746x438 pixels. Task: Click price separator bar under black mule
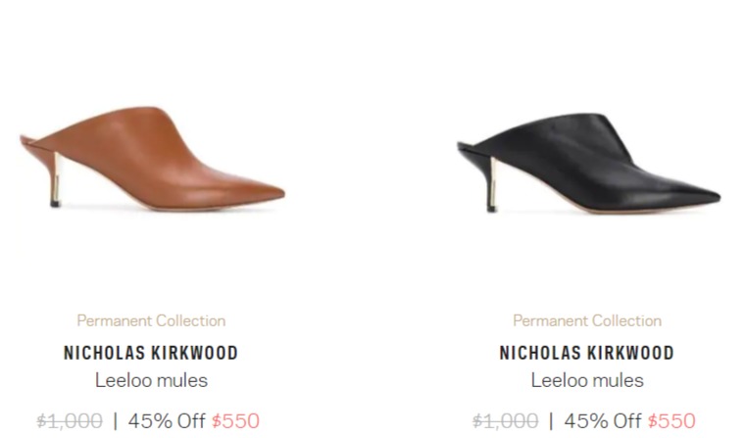pyautogui.click(x=551, y=421)
